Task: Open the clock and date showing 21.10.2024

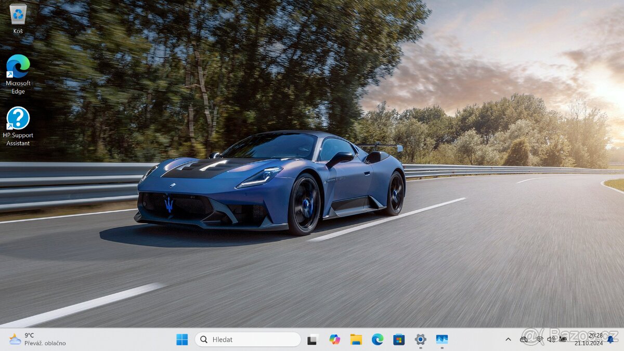Action: tap(588, 340)
